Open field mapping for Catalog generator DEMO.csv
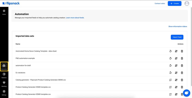 click(176, 80)
